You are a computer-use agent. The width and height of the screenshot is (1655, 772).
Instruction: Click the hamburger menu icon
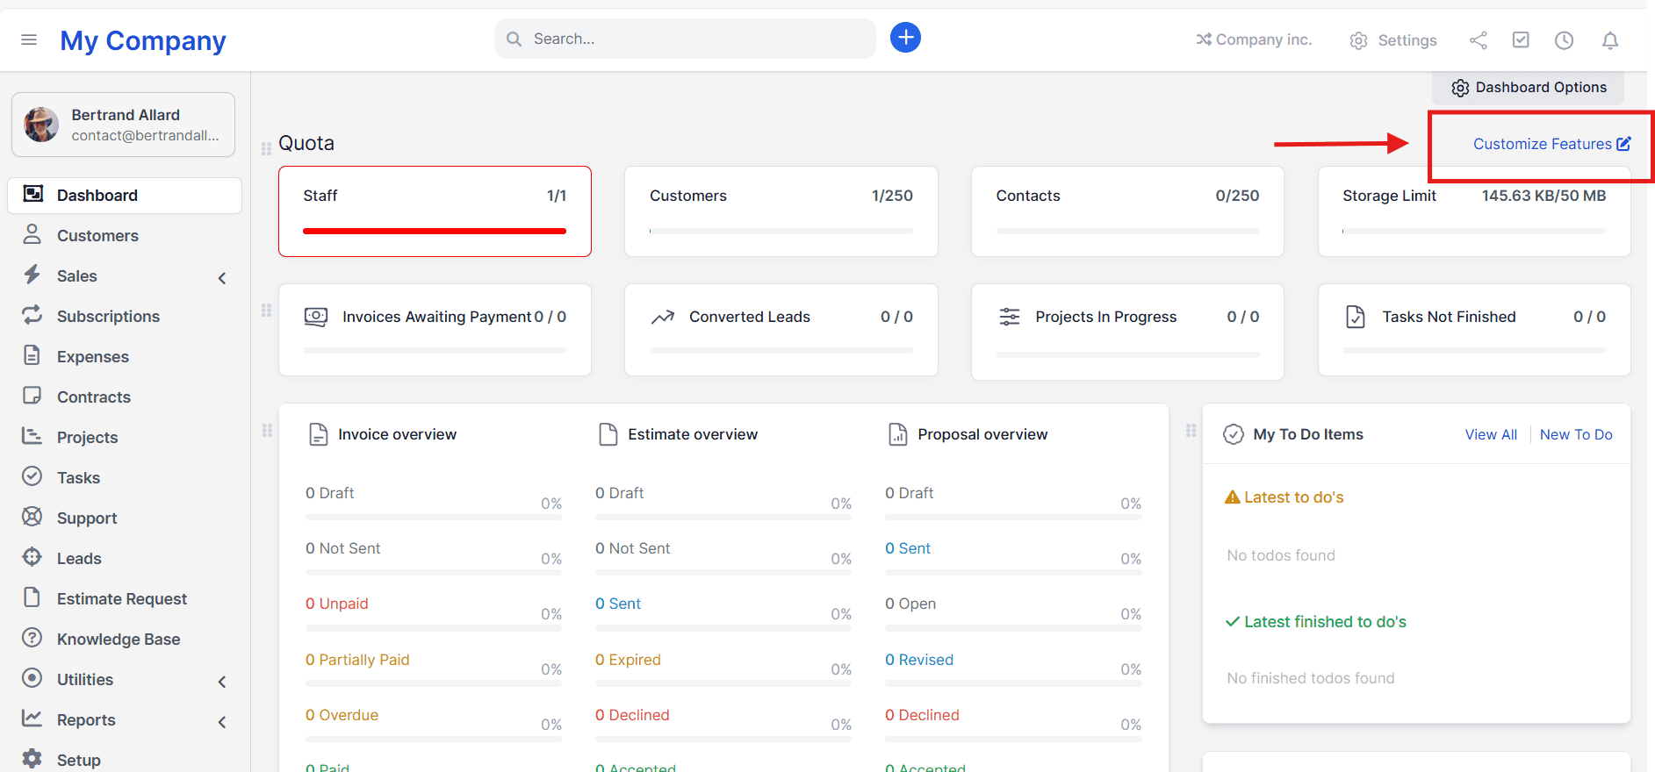[29, 39]
